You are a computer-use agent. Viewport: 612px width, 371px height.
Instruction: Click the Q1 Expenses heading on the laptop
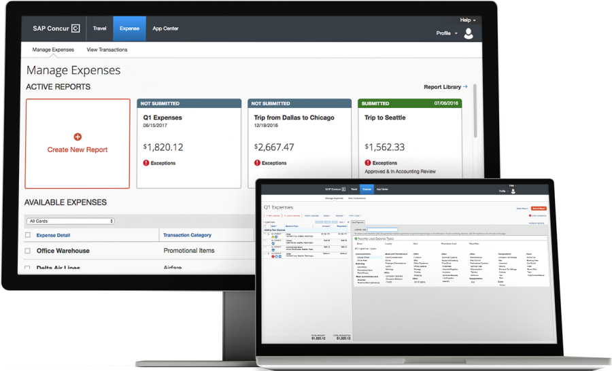click(x=278, y=207)
